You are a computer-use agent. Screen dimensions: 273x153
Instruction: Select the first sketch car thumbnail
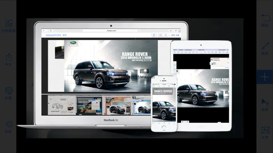point(62,105)
